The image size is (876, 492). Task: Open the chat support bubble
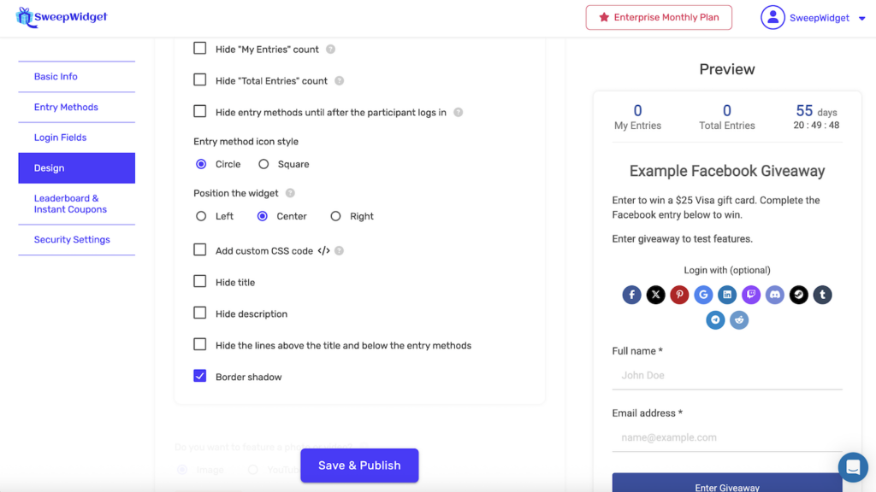853,467
